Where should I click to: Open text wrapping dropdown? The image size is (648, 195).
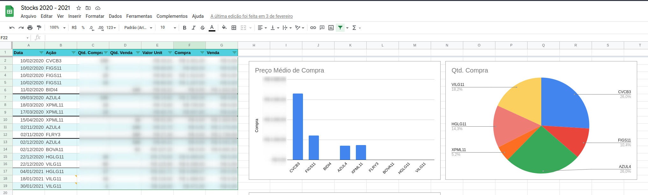[x=287, y=28]
